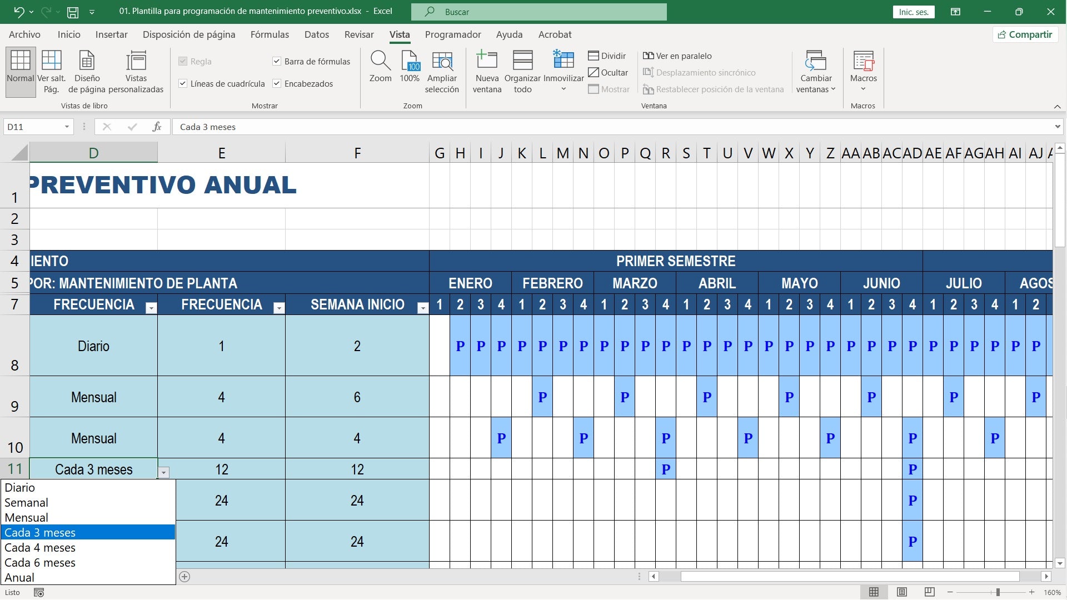The image size is (1067, 600).
Task: Click the Select All corner triangle
Action: coord(19,152)
